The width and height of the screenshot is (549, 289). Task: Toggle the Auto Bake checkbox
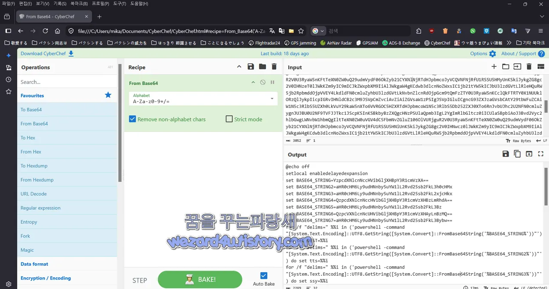(x=264, y=276)
